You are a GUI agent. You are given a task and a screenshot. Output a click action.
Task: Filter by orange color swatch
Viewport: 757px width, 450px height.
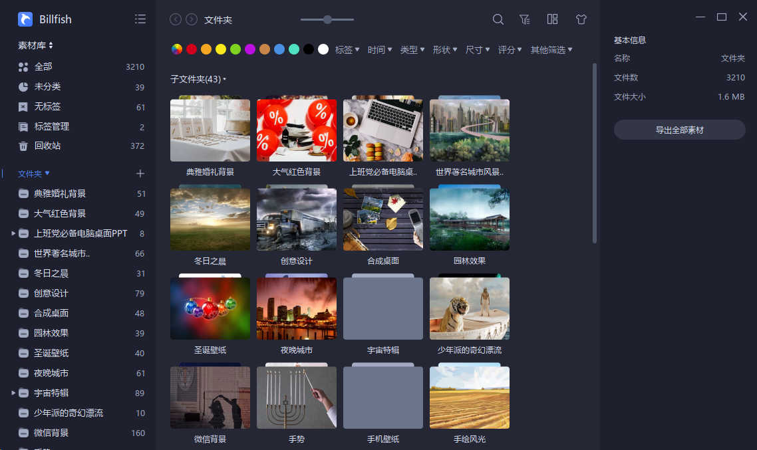[206, 49]
